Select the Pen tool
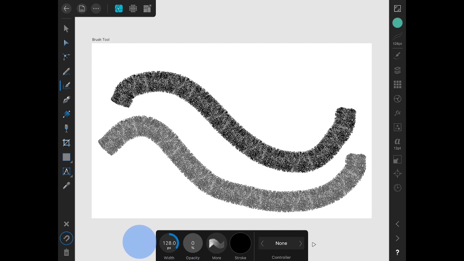 tap(66, 100)
